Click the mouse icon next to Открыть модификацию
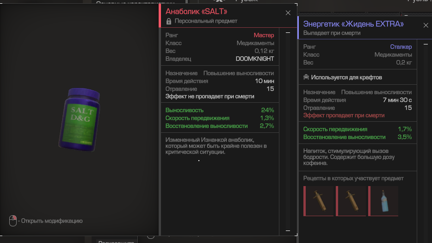This screenshot has height=243, width=432. click(12, 221)
